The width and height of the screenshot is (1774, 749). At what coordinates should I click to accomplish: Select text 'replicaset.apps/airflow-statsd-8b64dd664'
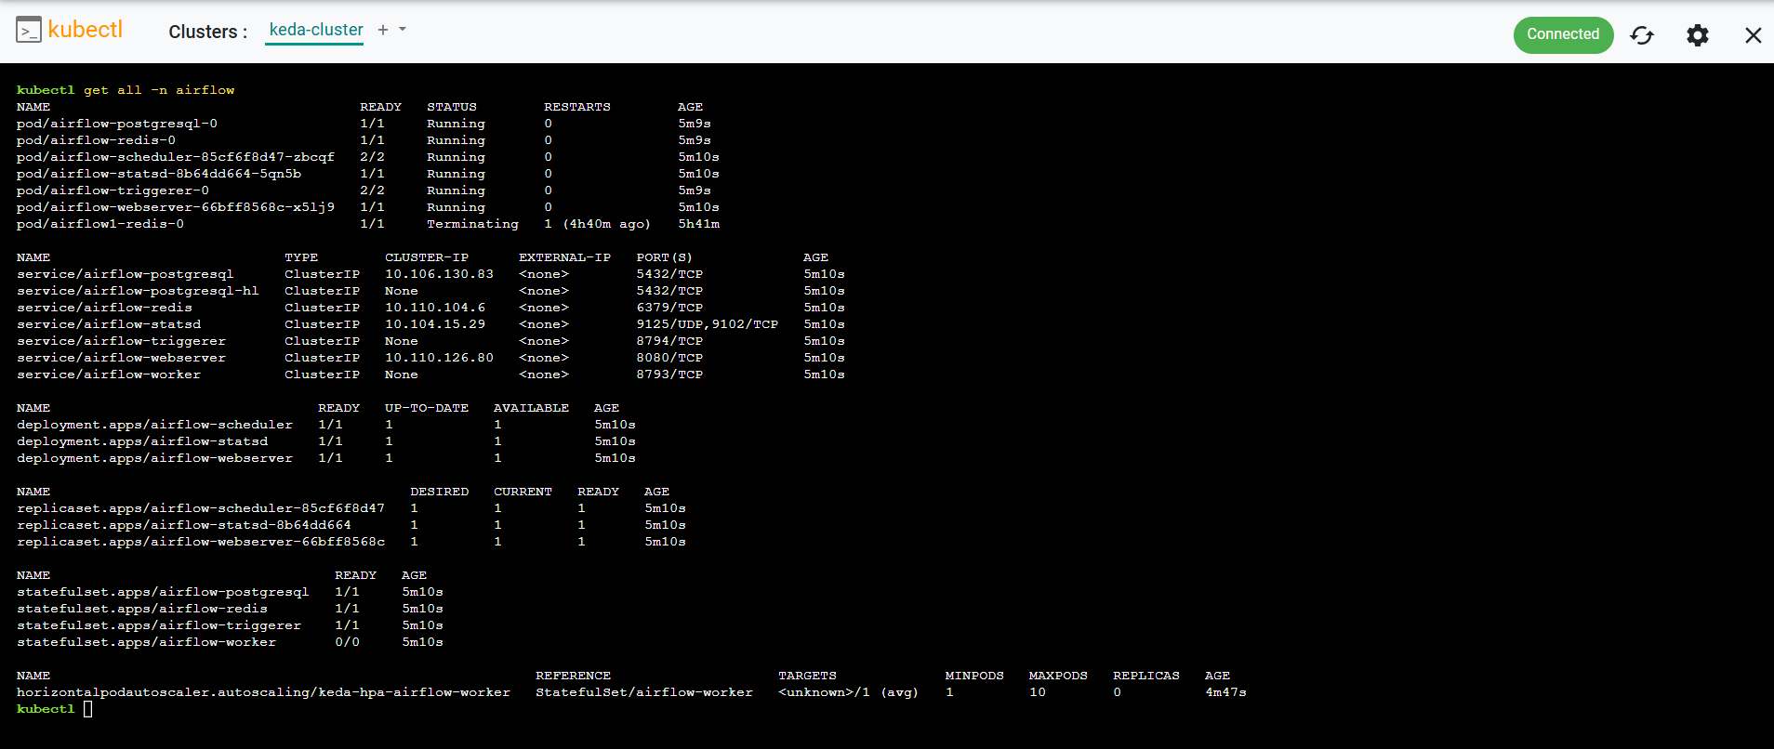click(x=184, y=525)
